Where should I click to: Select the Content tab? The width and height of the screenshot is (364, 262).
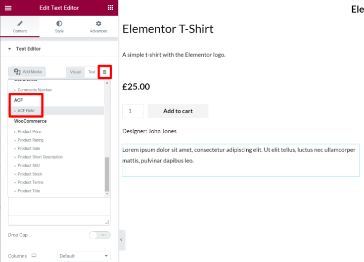point(20,27)
